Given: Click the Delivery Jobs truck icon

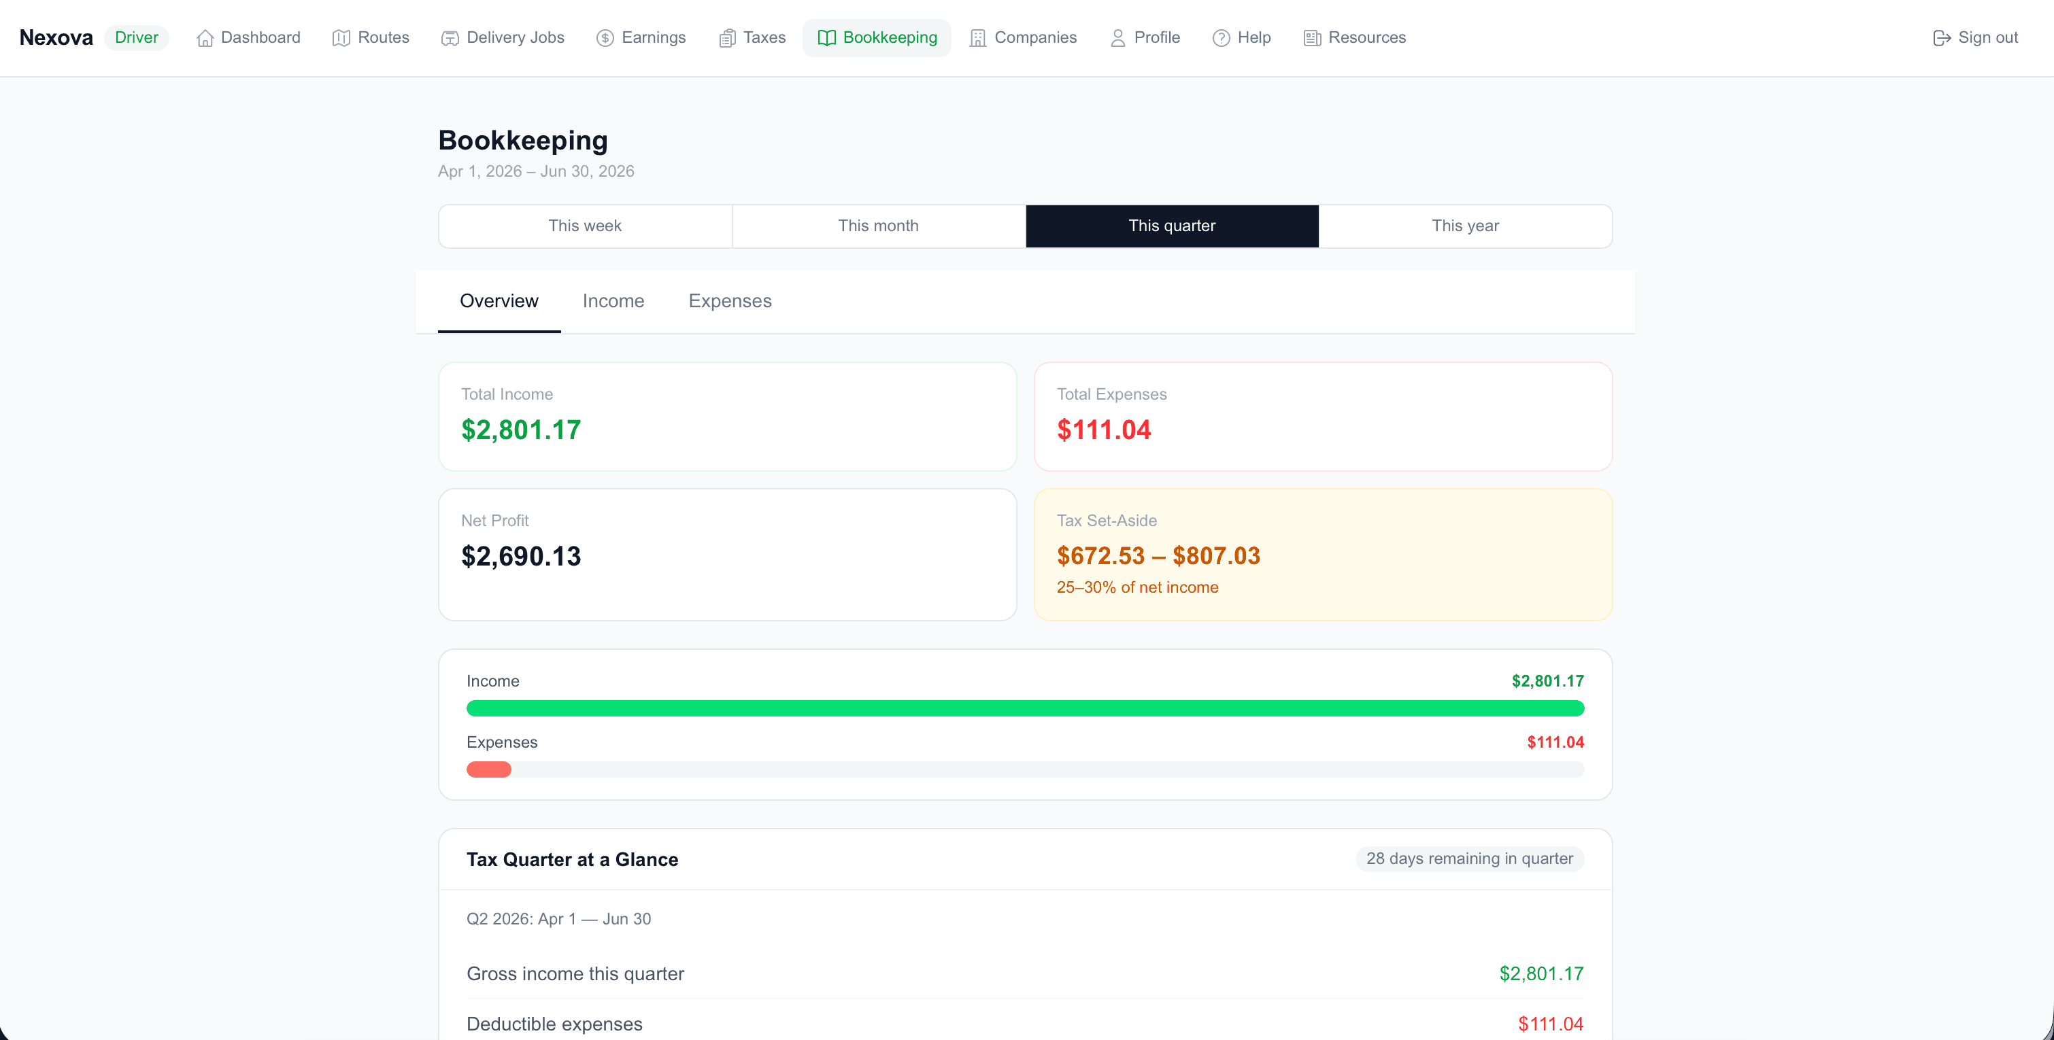Looking at the screenshot, I should pyautogui.click(x=450, y=37).
